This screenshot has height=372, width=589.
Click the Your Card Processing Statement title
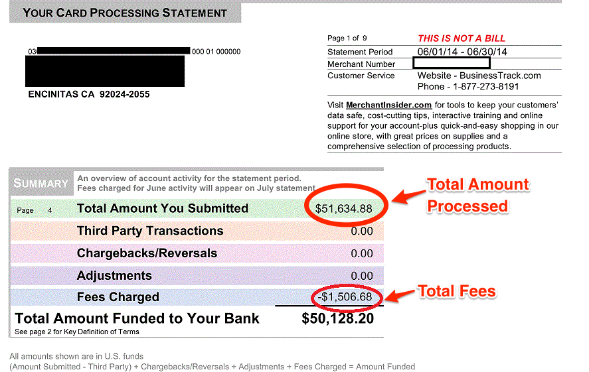[125, 13]
